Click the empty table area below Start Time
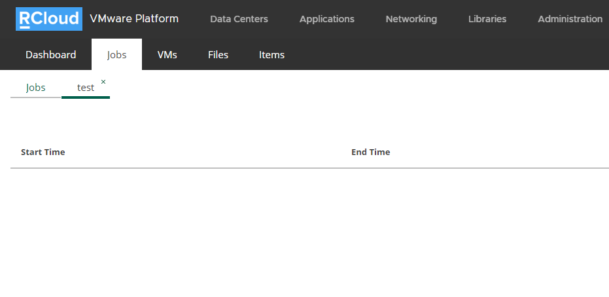Screen dimensions: 609x297 pyautogui.click(x=175, y=229)
